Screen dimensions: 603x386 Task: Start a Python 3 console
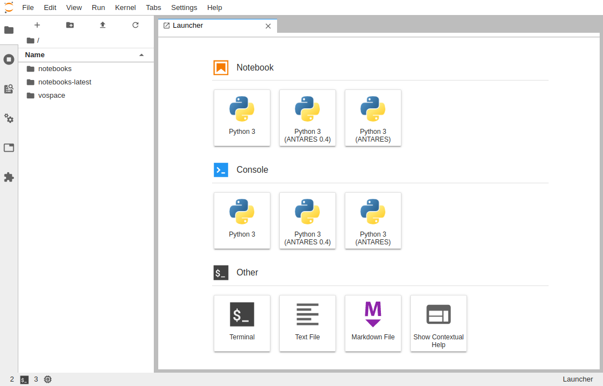point(242,220)
